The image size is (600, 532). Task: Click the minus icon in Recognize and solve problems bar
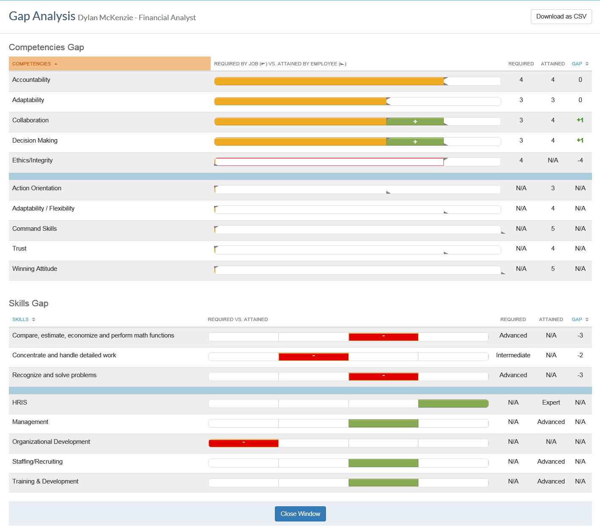point(383,376)
